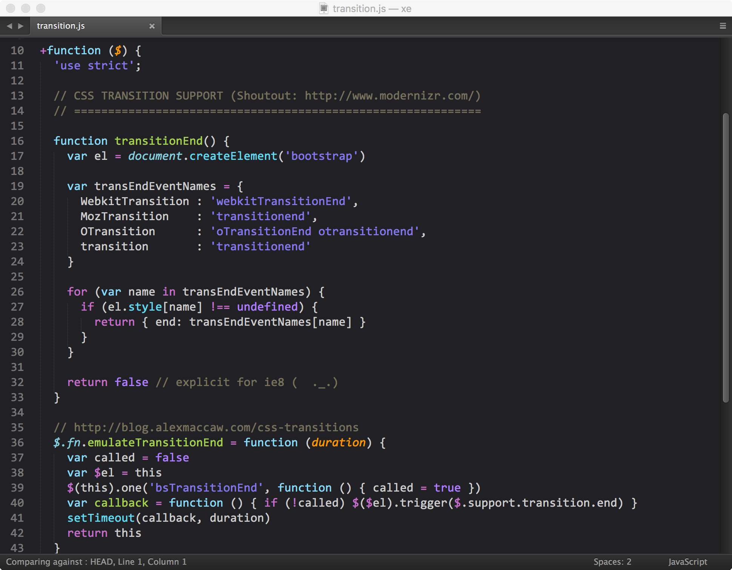Click 'var called = false' line

click(x=128, y=458)
